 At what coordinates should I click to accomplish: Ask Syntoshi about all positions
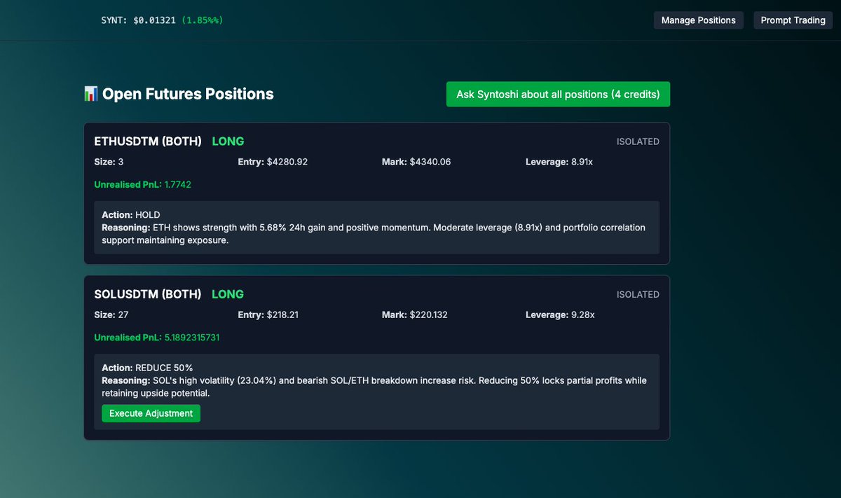click(558, 94)
